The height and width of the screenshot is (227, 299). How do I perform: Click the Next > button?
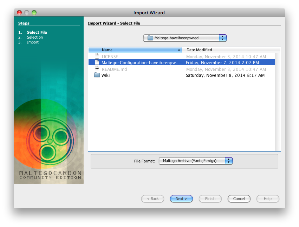(x=181, y=199)
